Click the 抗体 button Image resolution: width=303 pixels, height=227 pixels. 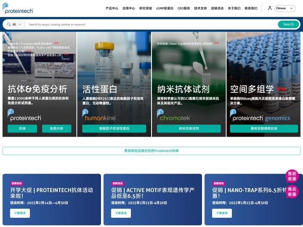click(x=22, y=129)
